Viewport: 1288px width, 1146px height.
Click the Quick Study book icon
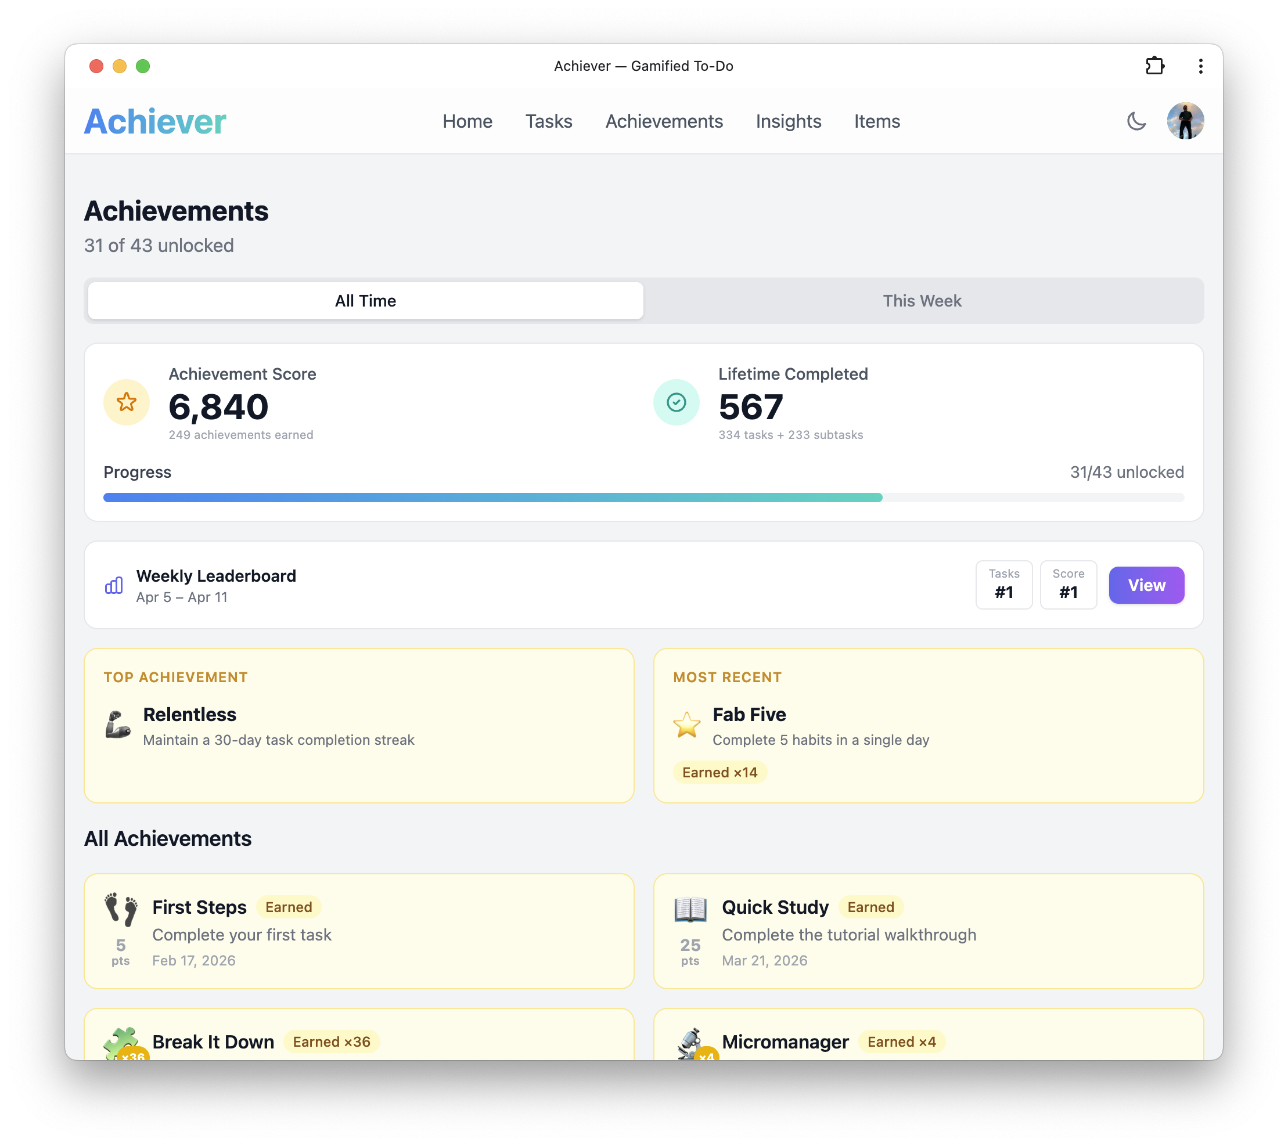690,910
